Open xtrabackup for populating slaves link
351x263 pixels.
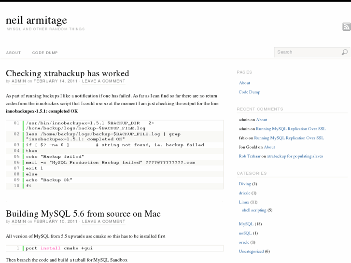(x=295, y=156)
